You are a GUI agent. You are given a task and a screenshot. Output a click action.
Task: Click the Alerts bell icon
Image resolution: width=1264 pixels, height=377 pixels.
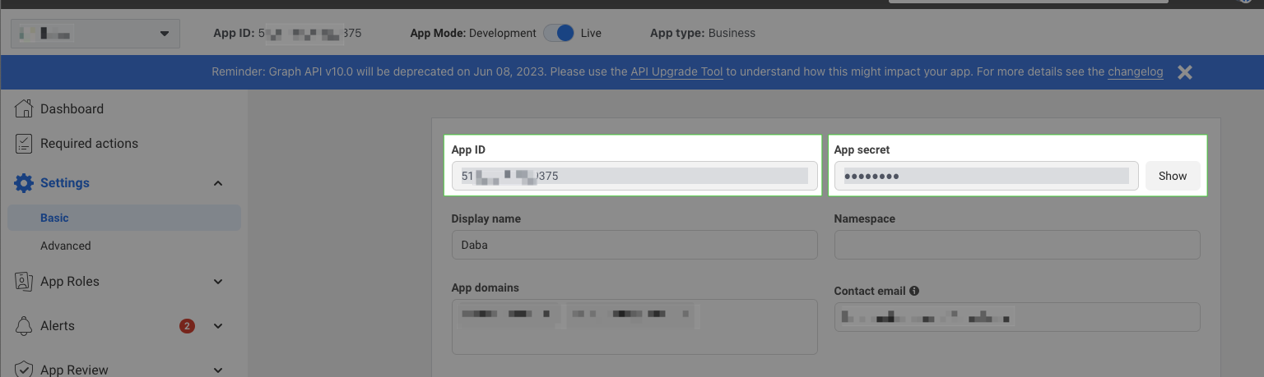(x=24, y=326)
